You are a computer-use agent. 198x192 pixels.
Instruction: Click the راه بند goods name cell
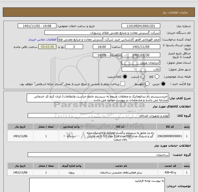[120, 136]
